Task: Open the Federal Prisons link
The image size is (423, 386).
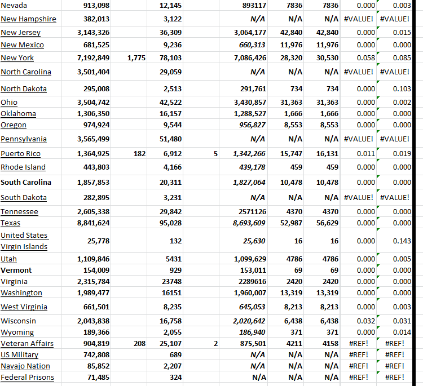Action: (27, 378)
